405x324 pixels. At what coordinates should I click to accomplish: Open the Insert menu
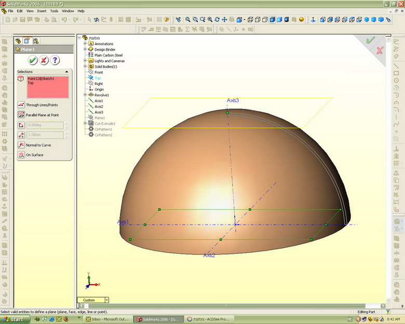tap(43, 10)
